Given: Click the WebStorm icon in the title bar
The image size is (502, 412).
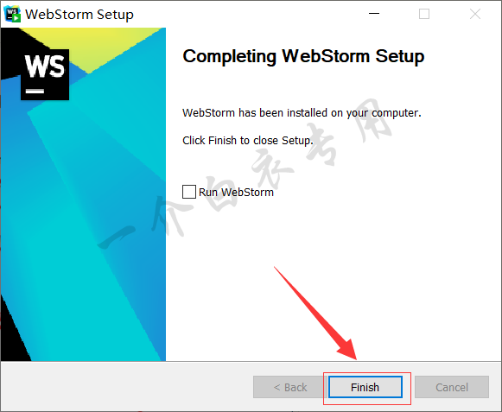Looking at the screenshot, I should coord(12,14).
